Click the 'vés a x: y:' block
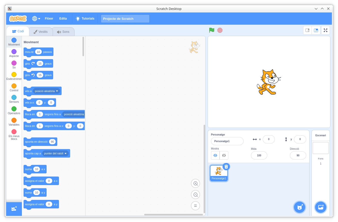 (x=40, y=102)
